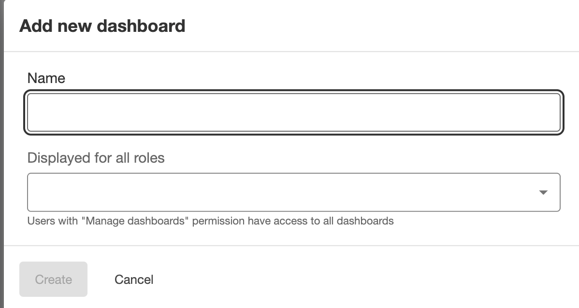Click the Manage dashboards permission hint text
The height and width of the screenshot is (308, 579).
(210, 221)
